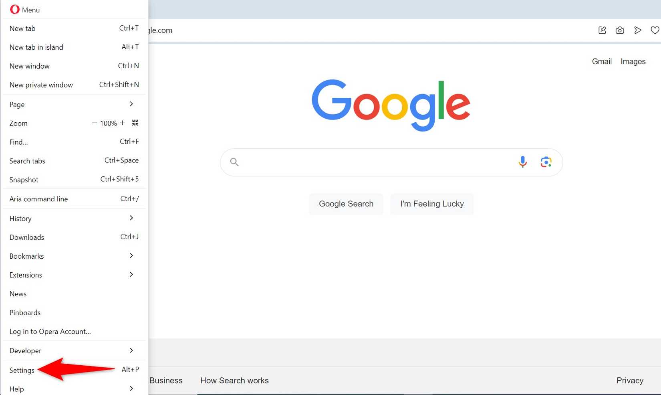Viewport: 661px width, 395px height.
Task: Take a snapshot using the camera icon
Action: tap(620, 30)
